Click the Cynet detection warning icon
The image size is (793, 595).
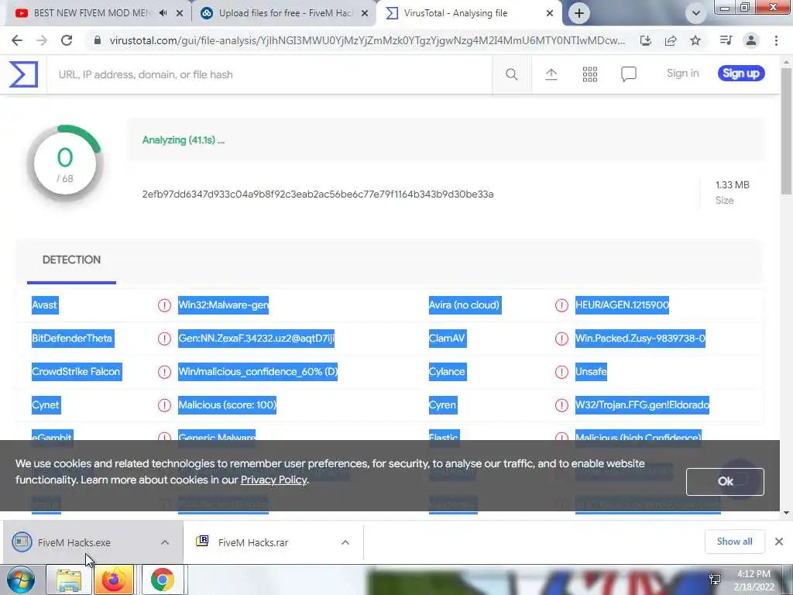click(x=164, y=405)
